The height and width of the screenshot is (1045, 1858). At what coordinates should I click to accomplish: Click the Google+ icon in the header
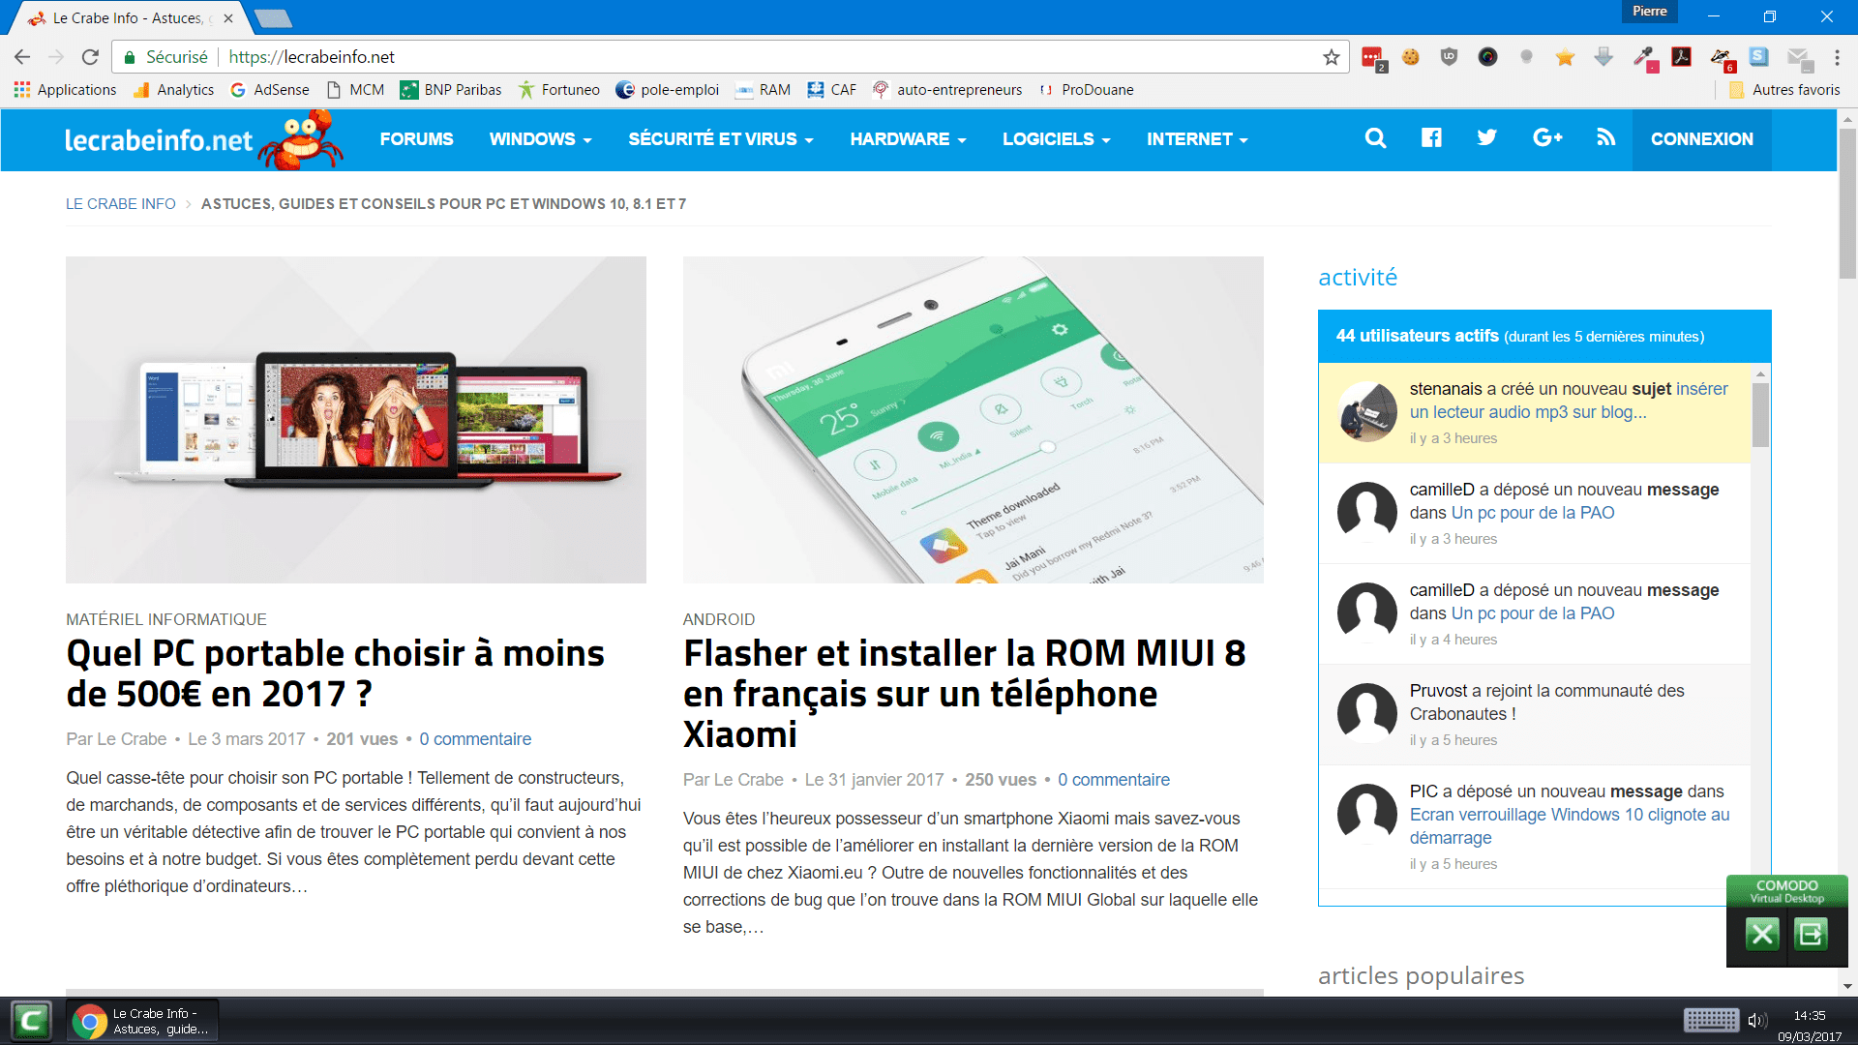[x=1547, y=137]
